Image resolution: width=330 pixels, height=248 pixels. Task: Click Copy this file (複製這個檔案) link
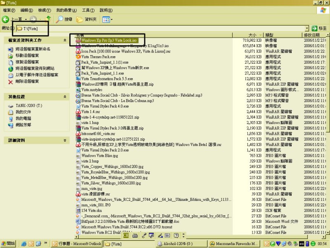pyautogui.click(x=27, y=62)
